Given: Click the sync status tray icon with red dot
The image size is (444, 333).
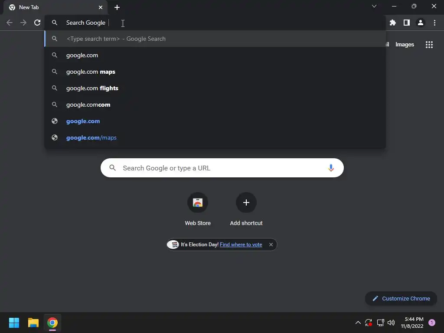Looking at the screenshot, I should tap(369, 323).
